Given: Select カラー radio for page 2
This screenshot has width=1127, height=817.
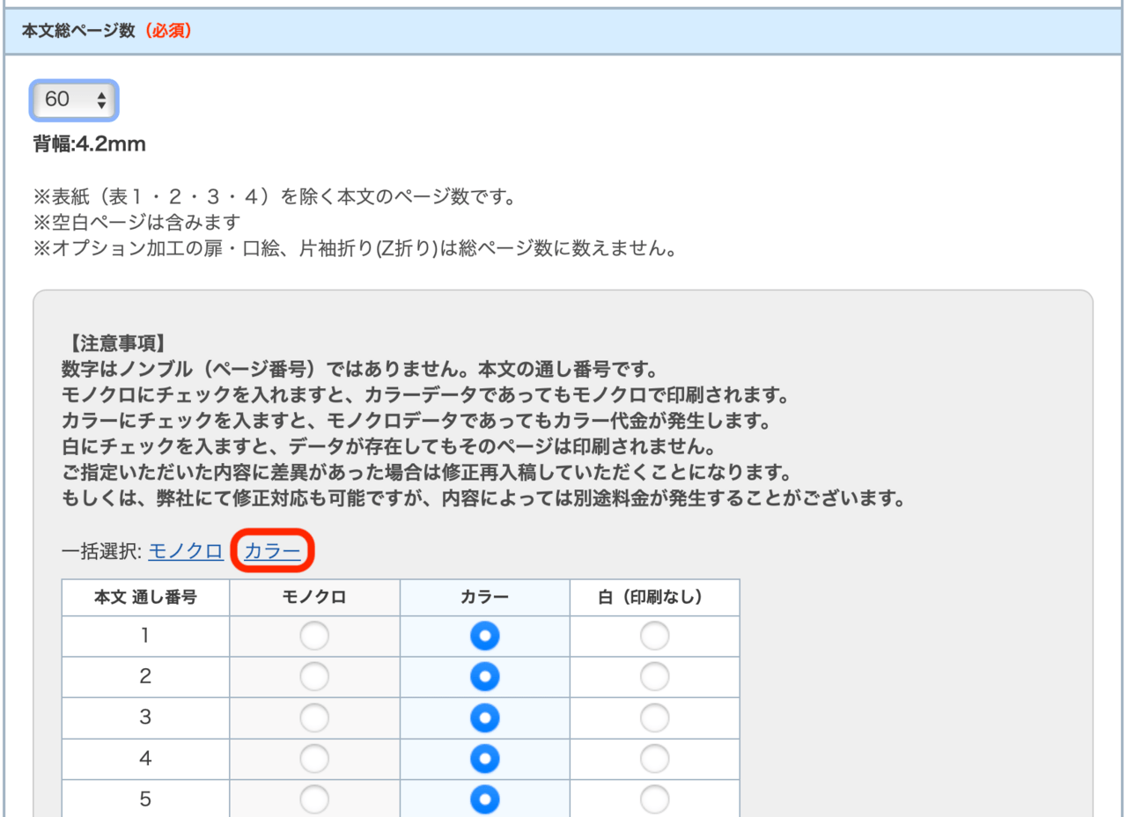Looking at the screenshot, I should pos(484,676).
